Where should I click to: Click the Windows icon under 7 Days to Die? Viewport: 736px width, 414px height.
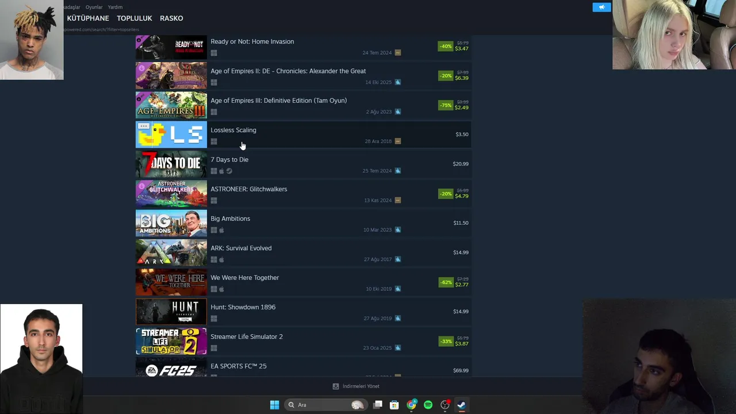[214, 171]
